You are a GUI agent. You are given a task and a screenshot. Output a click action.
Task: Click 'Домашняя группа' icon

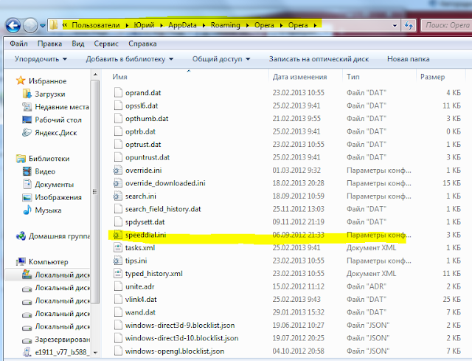click(x=21, y=236)
